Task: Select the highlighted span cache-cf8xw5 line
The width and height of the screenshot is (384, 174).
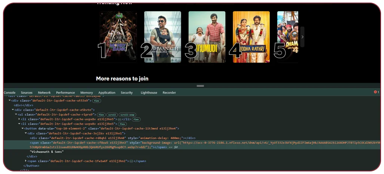Action: tap(192, 145)
